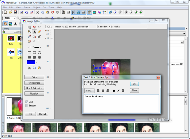Select the resize/move selection tool
Viewport: 190px width, 139px height.
[x=29, y=32]
